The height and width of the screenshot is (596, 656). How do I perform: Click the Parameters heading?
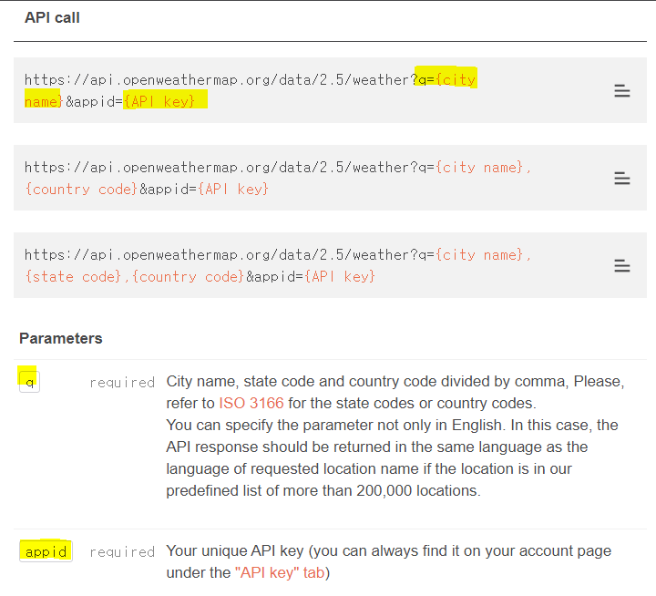pyautogui.click(x=61, y=338)
